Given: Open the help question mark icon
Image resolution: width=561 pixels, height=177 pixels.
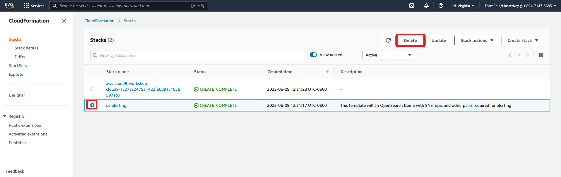Looking at the screenshot, I should click(x=441, y=6).
